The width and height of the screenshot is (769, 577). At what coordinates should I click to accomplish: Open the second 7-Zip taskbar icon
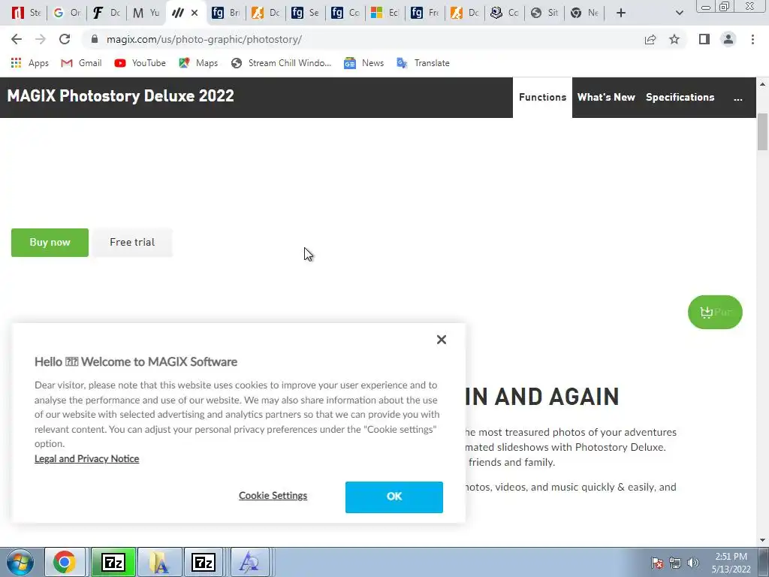(x=203, y=562)
